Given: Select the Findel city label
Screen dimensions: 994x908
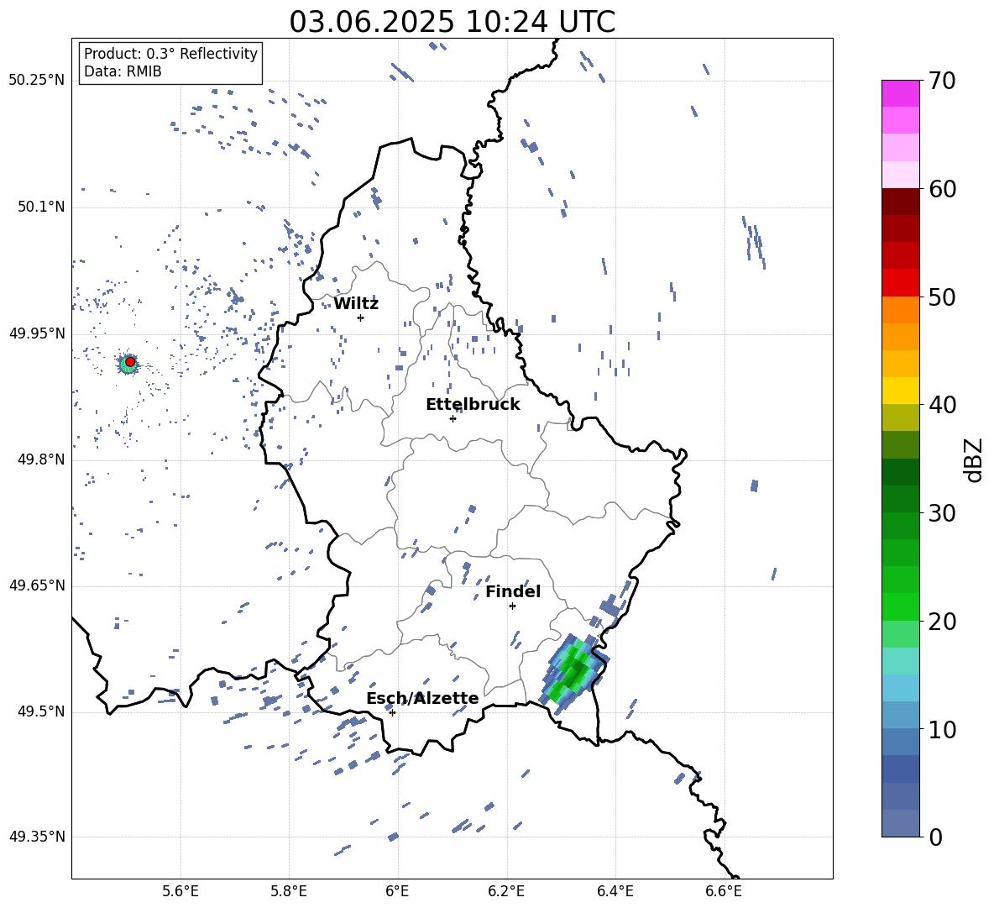Looking at the screenshot, I should (513, 591).
